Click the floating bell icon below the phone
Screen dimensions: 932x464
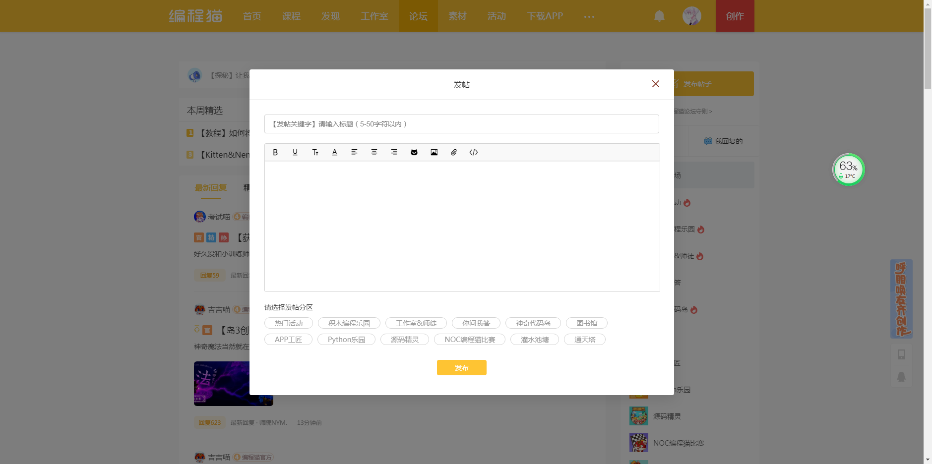901,377
